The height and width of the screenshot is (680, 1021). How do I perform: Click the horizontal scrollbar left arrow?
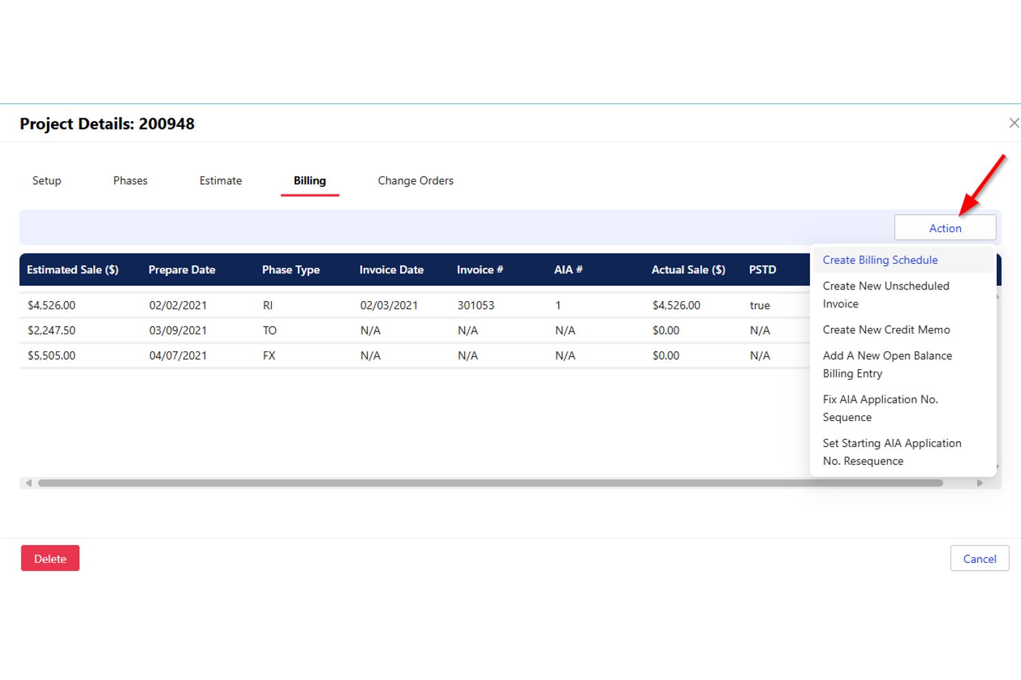click(28, 483)
